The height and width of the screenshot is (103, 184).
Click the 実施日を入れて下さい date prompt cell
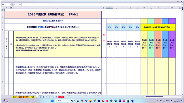click(53, 21)
